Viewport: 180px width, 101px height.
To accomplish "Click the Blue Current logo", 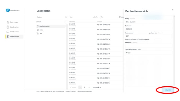I will [x=13, y=10].
